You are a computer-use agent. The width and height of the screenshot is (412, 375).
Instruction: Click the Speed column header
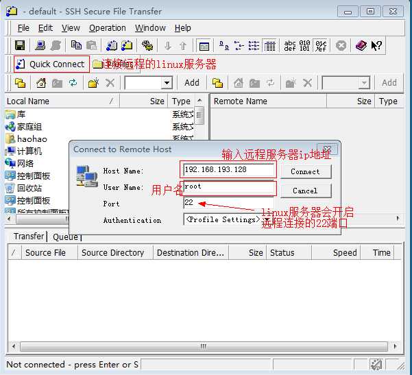[336, 253]
